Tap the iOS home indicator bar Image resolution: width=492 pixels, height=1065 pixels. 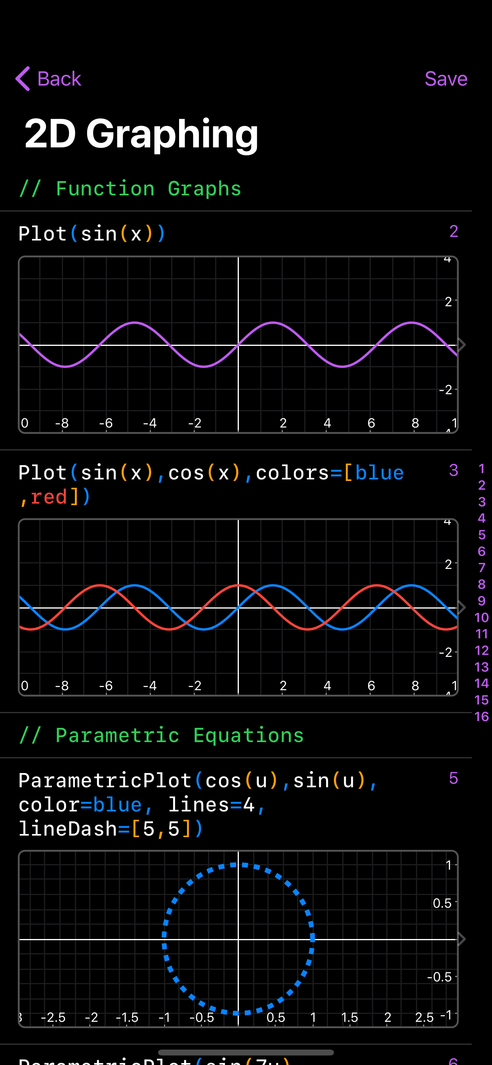point(246,1052)
